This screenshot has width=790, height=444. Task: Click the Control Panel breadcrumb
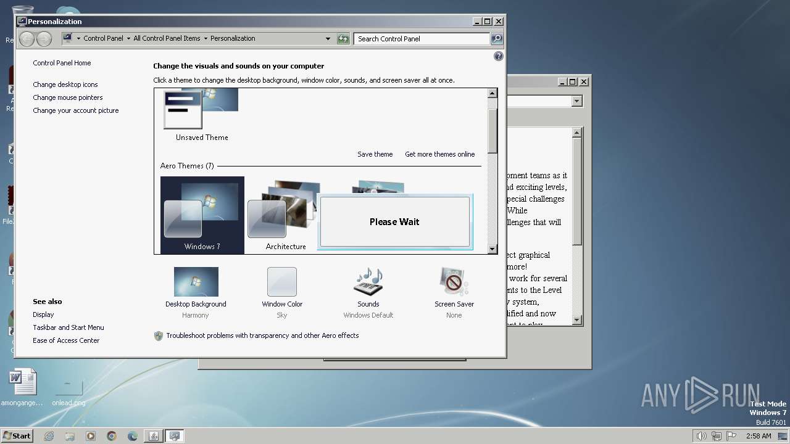(x=104, y=38)
